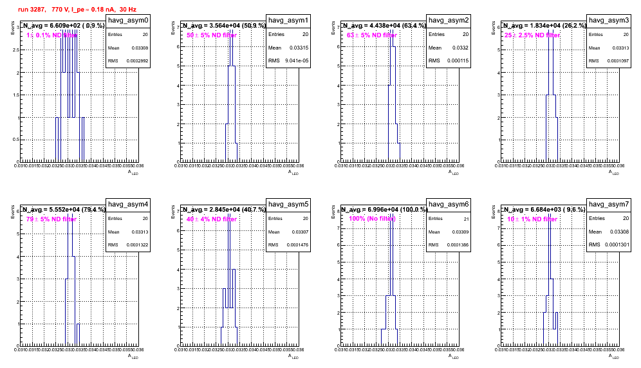The height and width of the screenshot is (368, 641).
Task: Click the N_avg = 4.438e+04 label
Action: (x=384, y=26)
